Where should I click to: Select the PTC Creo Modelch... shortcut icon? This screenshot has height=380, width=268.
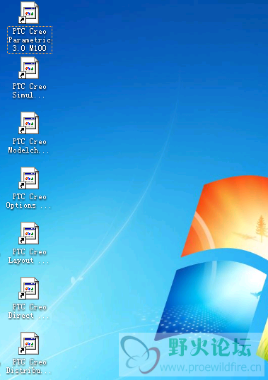28,123
